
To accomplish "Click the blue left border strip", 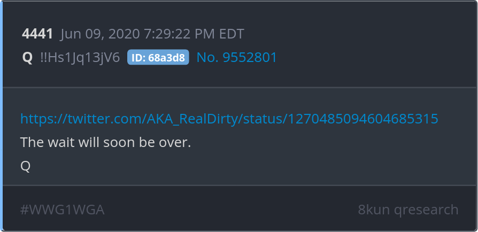I will coord(1,116).
